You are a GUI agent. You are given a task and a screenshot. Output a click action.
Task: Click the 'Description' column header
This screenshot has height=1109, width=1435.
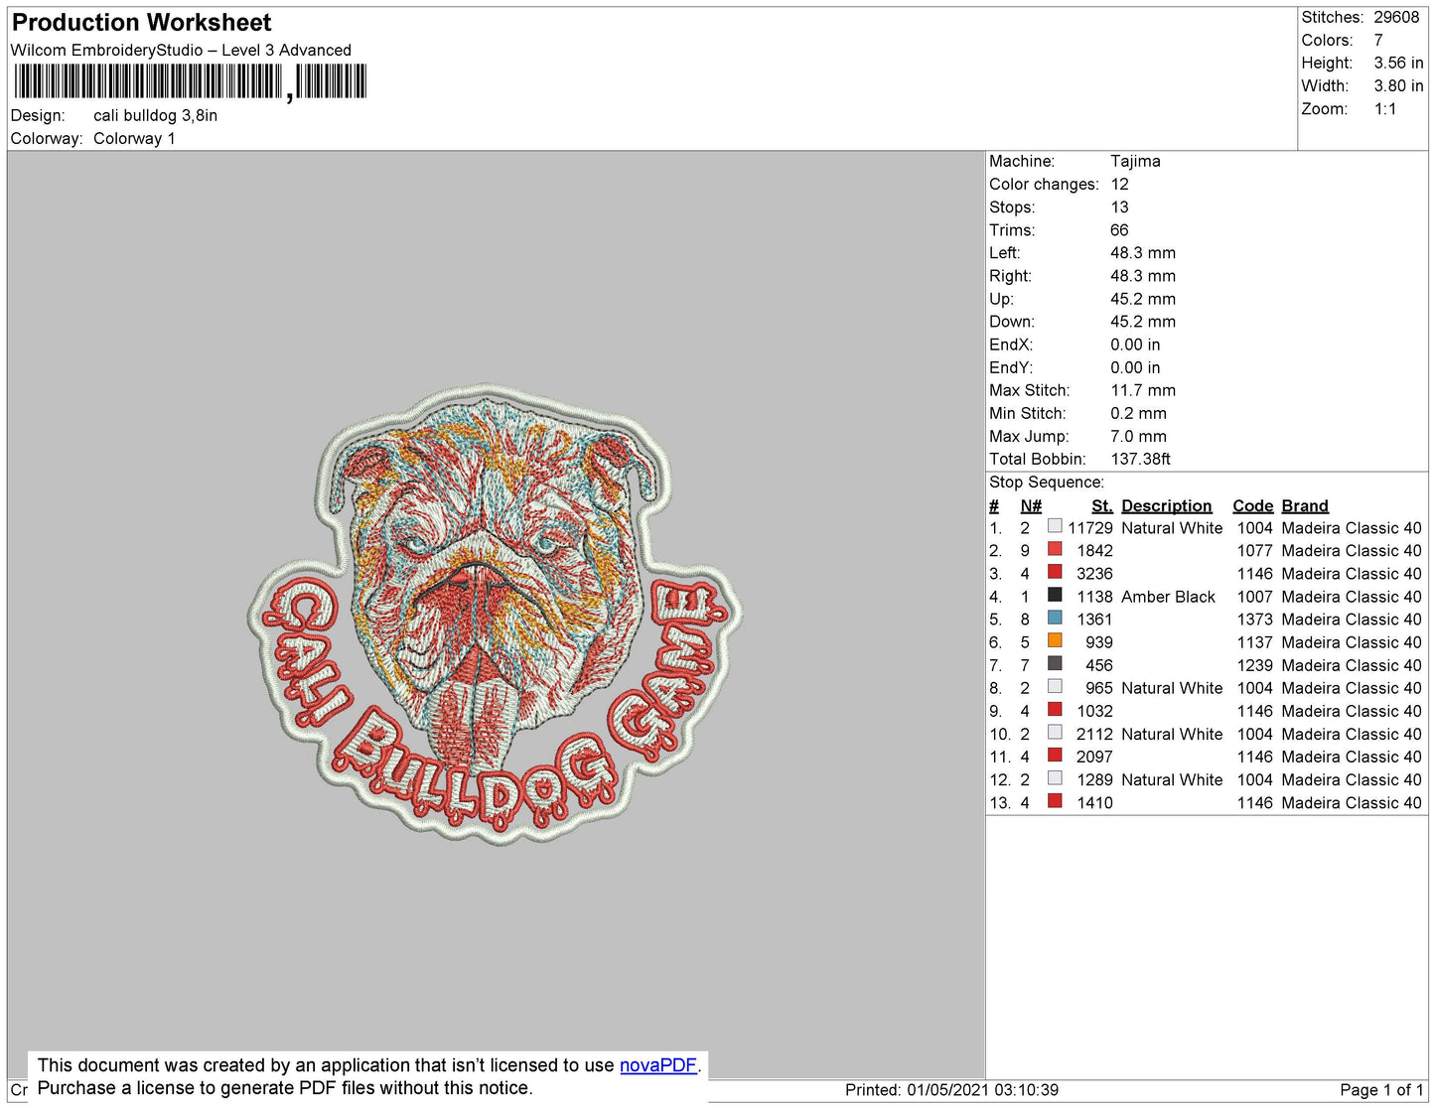click(1166, 506)
